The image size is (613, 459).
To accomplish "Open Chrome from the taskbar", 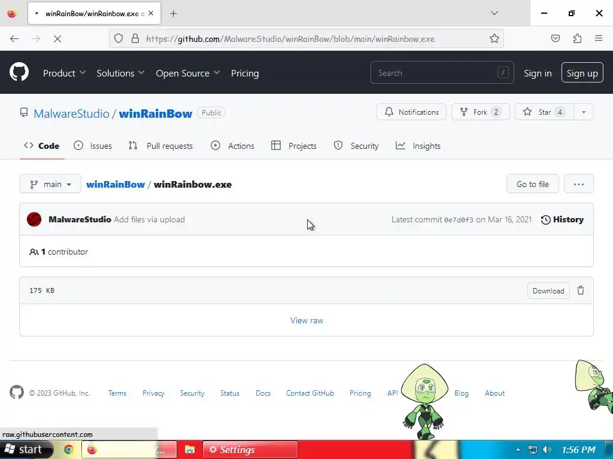I will (69, 449).
